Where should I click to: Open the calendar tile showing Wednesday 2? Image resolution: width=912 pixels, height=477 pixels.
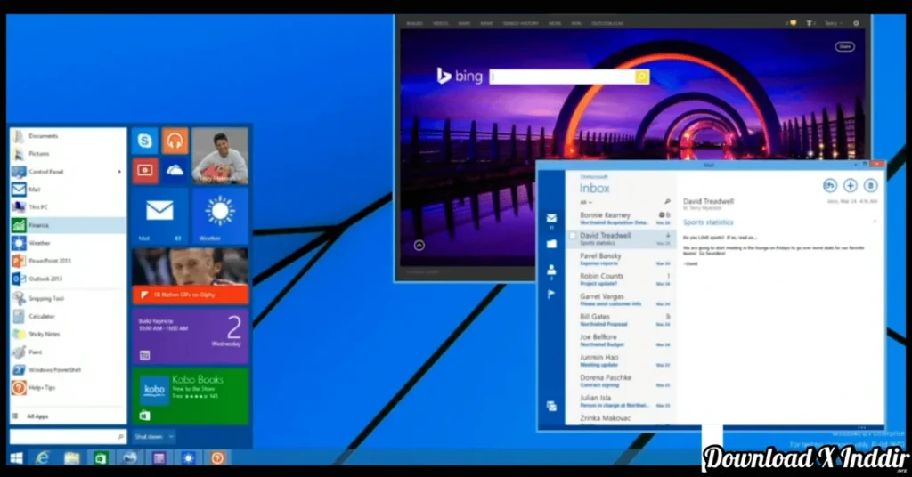coord(191,336)
